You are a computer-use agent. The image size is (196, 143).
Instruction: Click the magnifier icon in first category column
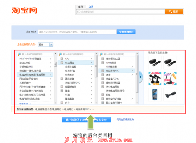19,54
